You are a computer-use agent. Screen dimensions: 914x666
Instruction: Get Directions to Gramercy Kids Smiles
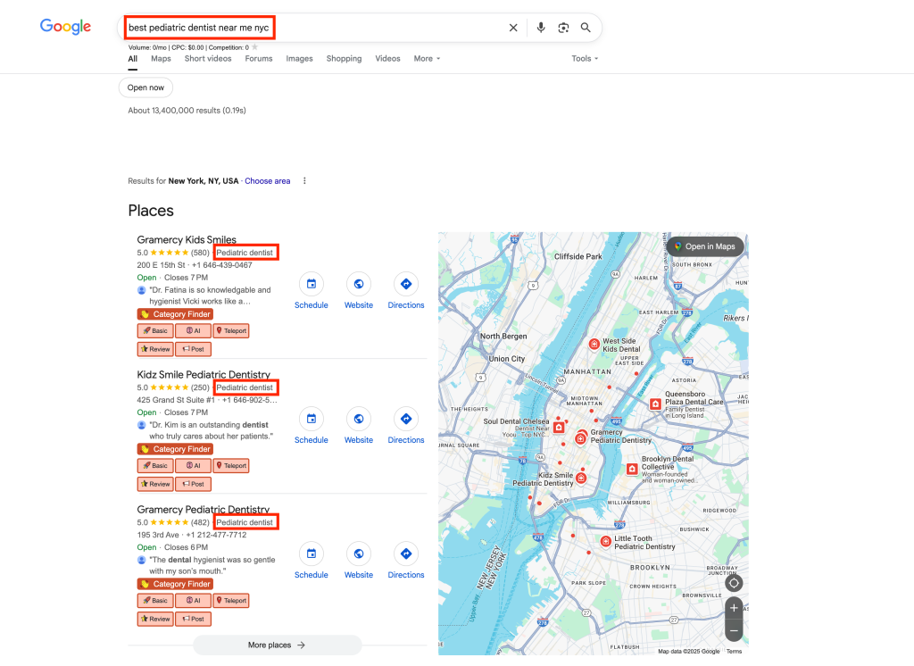pos(406,284)
